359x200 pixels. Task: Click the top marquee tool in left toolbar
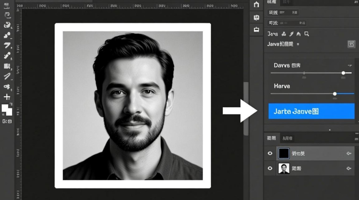point(7,5)
